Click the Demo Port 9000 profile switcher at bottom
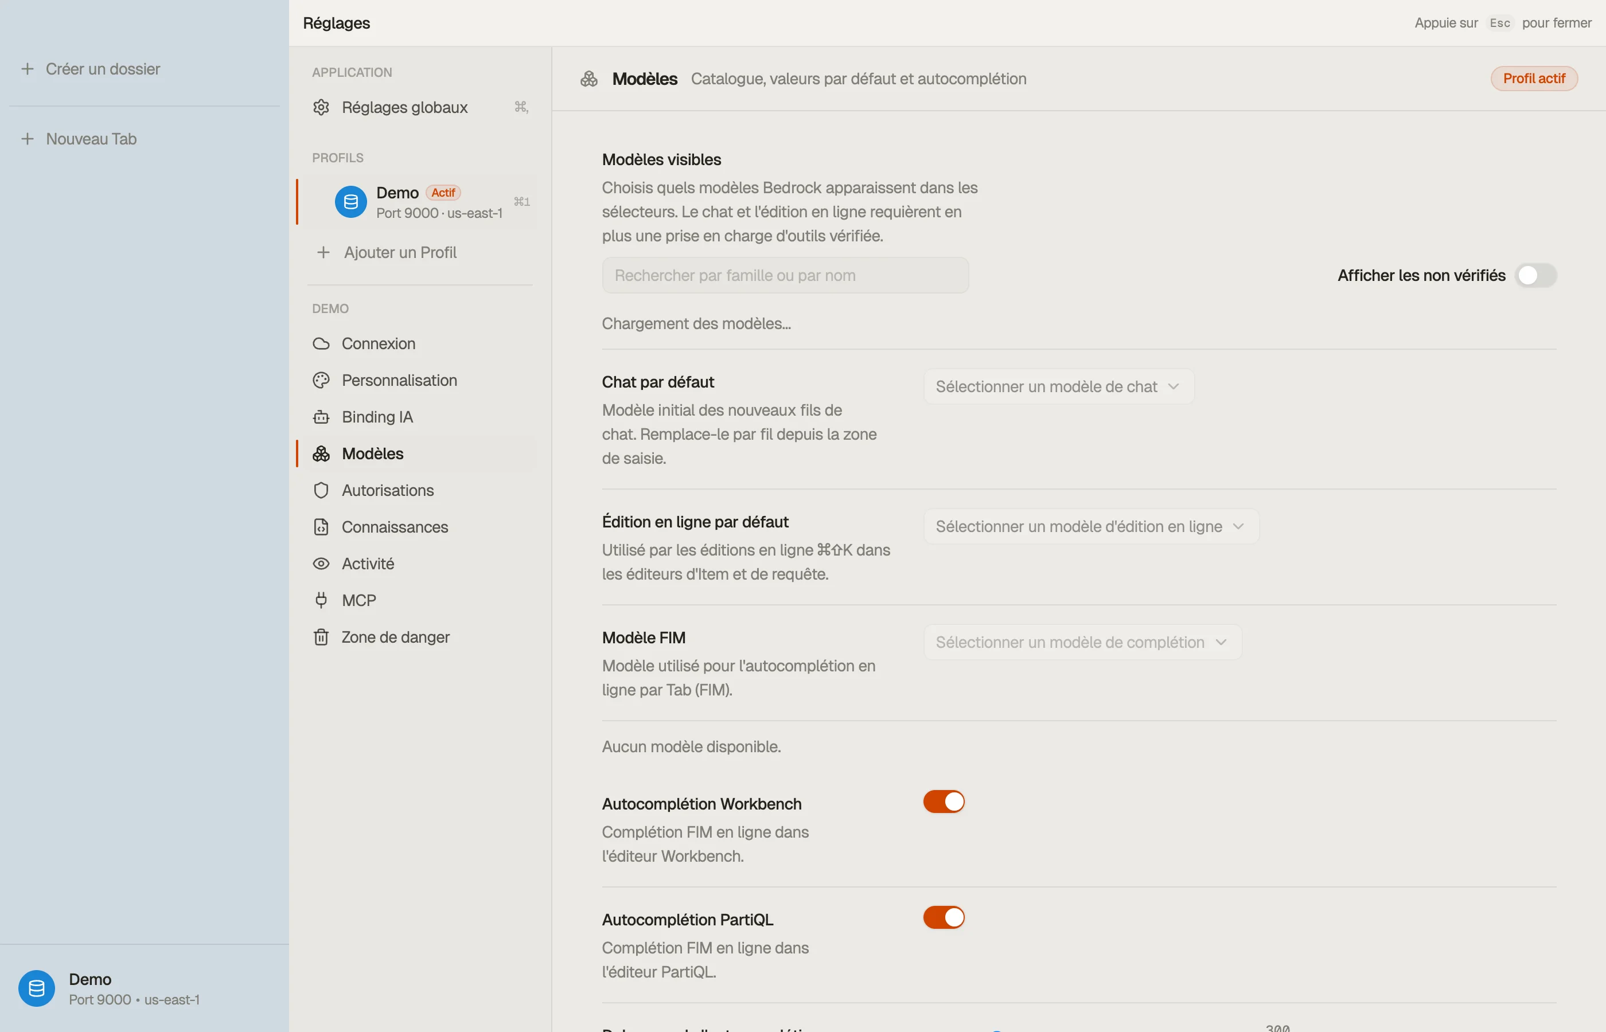The width and height of the screenshot is (1606, 1032). click(x=144, y=988)
